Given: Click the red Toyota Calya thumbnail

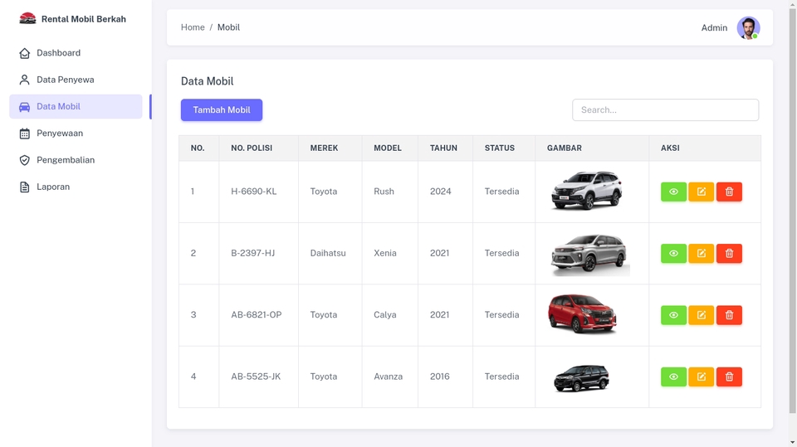Looking at the screenshot, I should [583, 314].
